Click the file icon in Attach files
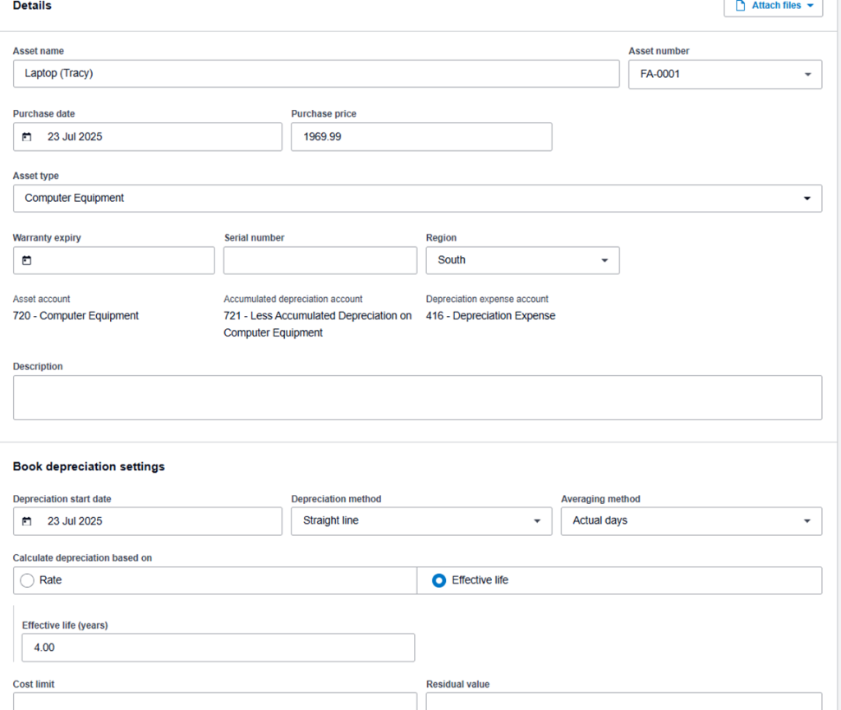 click(x=740, y=6)
